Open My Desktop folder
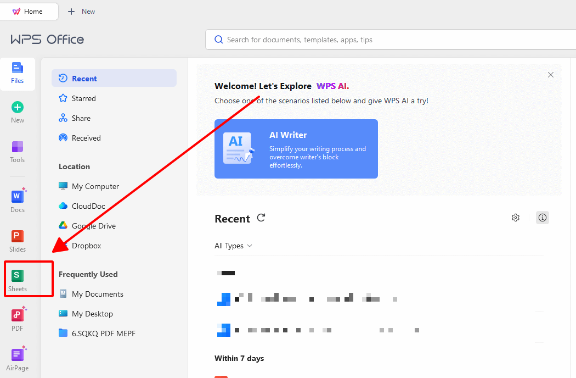This screenshot has width=576, height=378. tap(114, 314)
